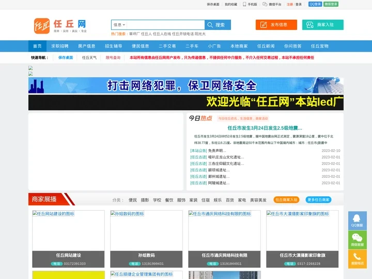Click the pencil icon in 发布信息
Viewport: 372px width, 279px height.
(263, 25)
